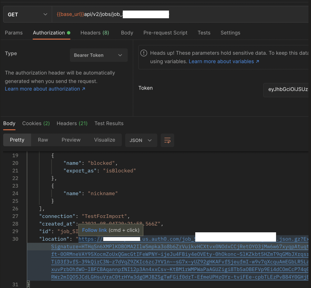Open the Pre-request Script tab
The width and height of the screenshot is (311, 288).
165,33
